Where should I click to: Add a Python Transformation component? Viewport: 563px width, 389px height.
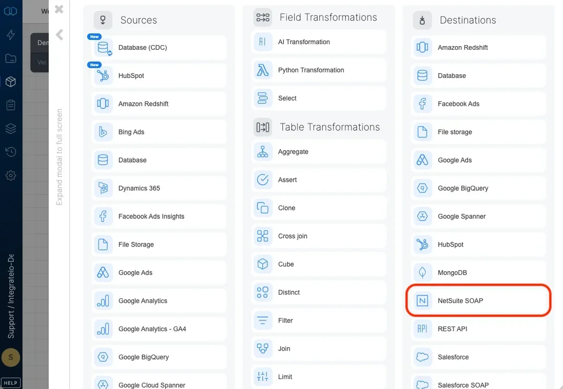319,70
